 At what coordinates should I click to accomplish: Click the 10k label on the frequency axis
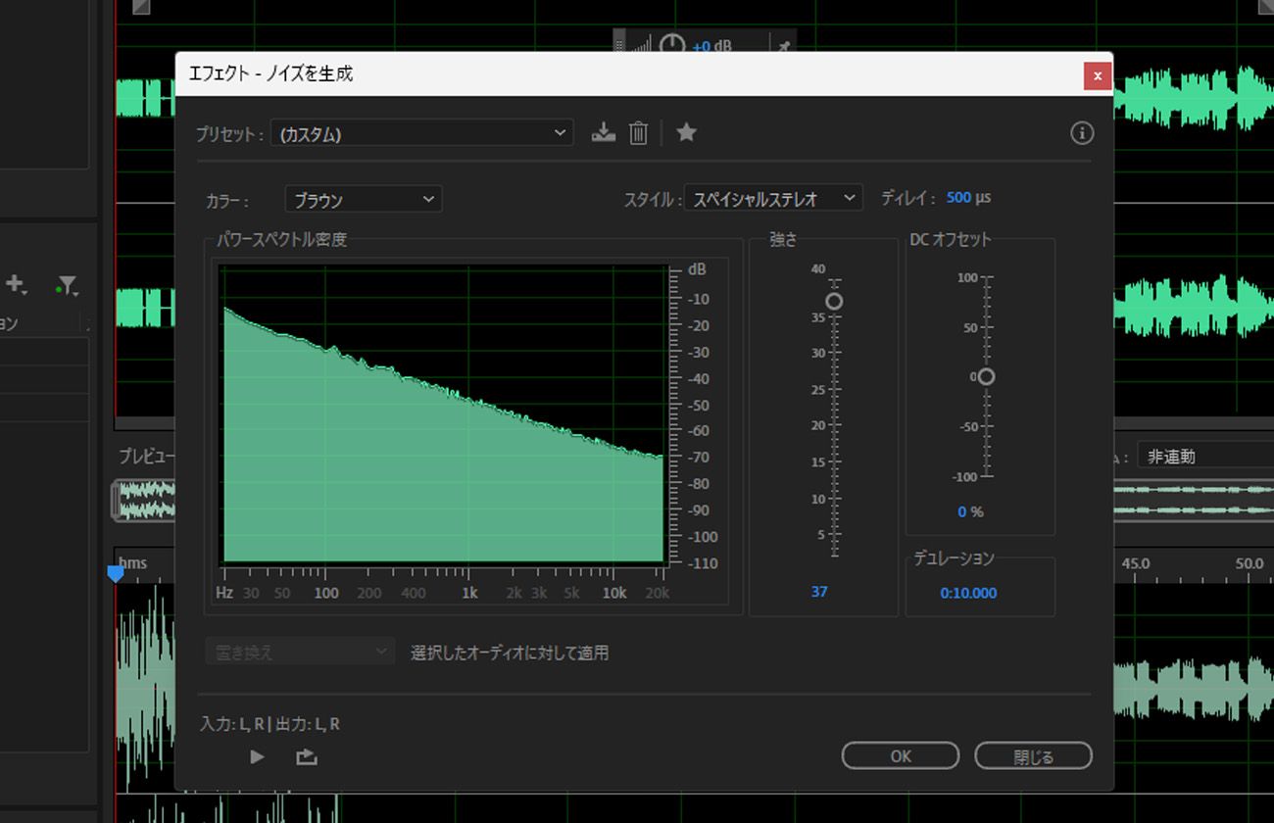614,593
